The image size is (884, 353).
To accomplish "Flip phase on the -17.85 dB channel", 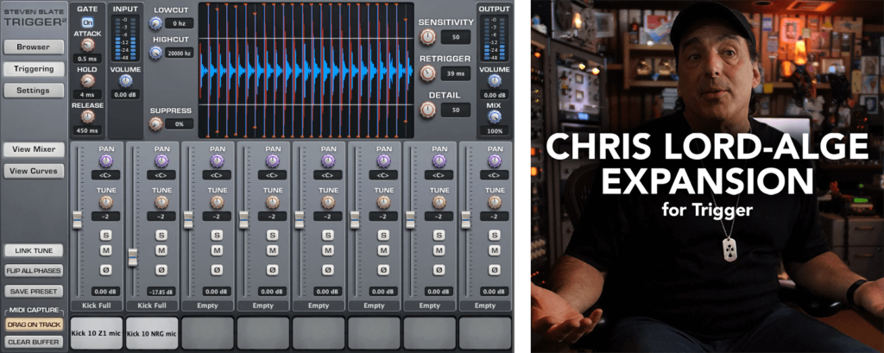I will pos(161,270).
